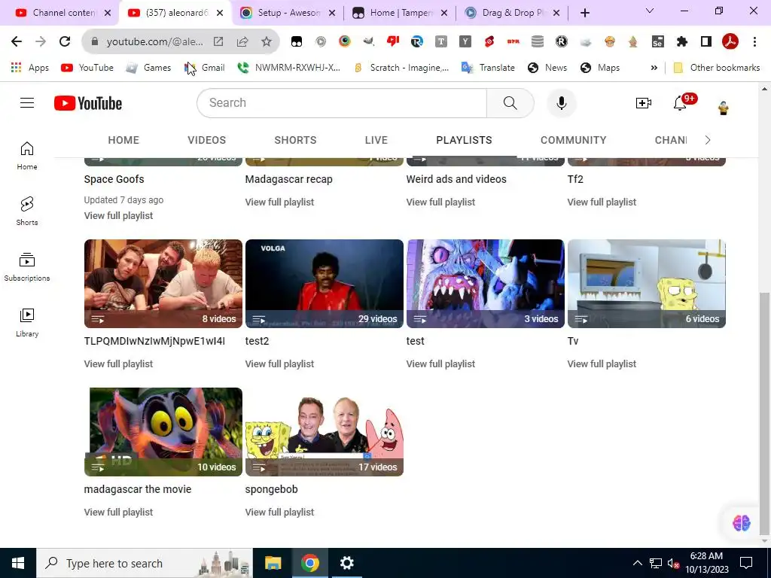Click the YouTube search field
This screenshot has width=771, height=578.
342,102
